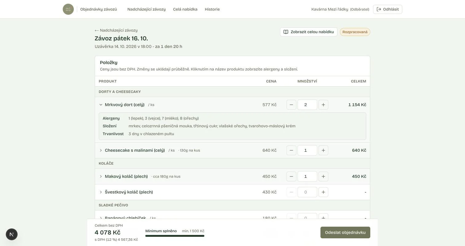Increase Cheesecake s malinami quantity
This screenshot has height=246, width=465.
[x=323, y=150]
